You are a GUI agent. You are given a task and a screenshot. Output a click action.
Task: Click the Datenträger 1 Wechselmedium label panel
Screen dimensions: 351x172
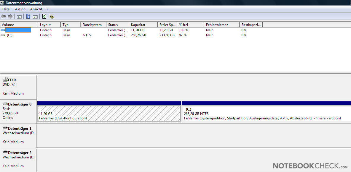pyautogui.click(x=18, y=136)
